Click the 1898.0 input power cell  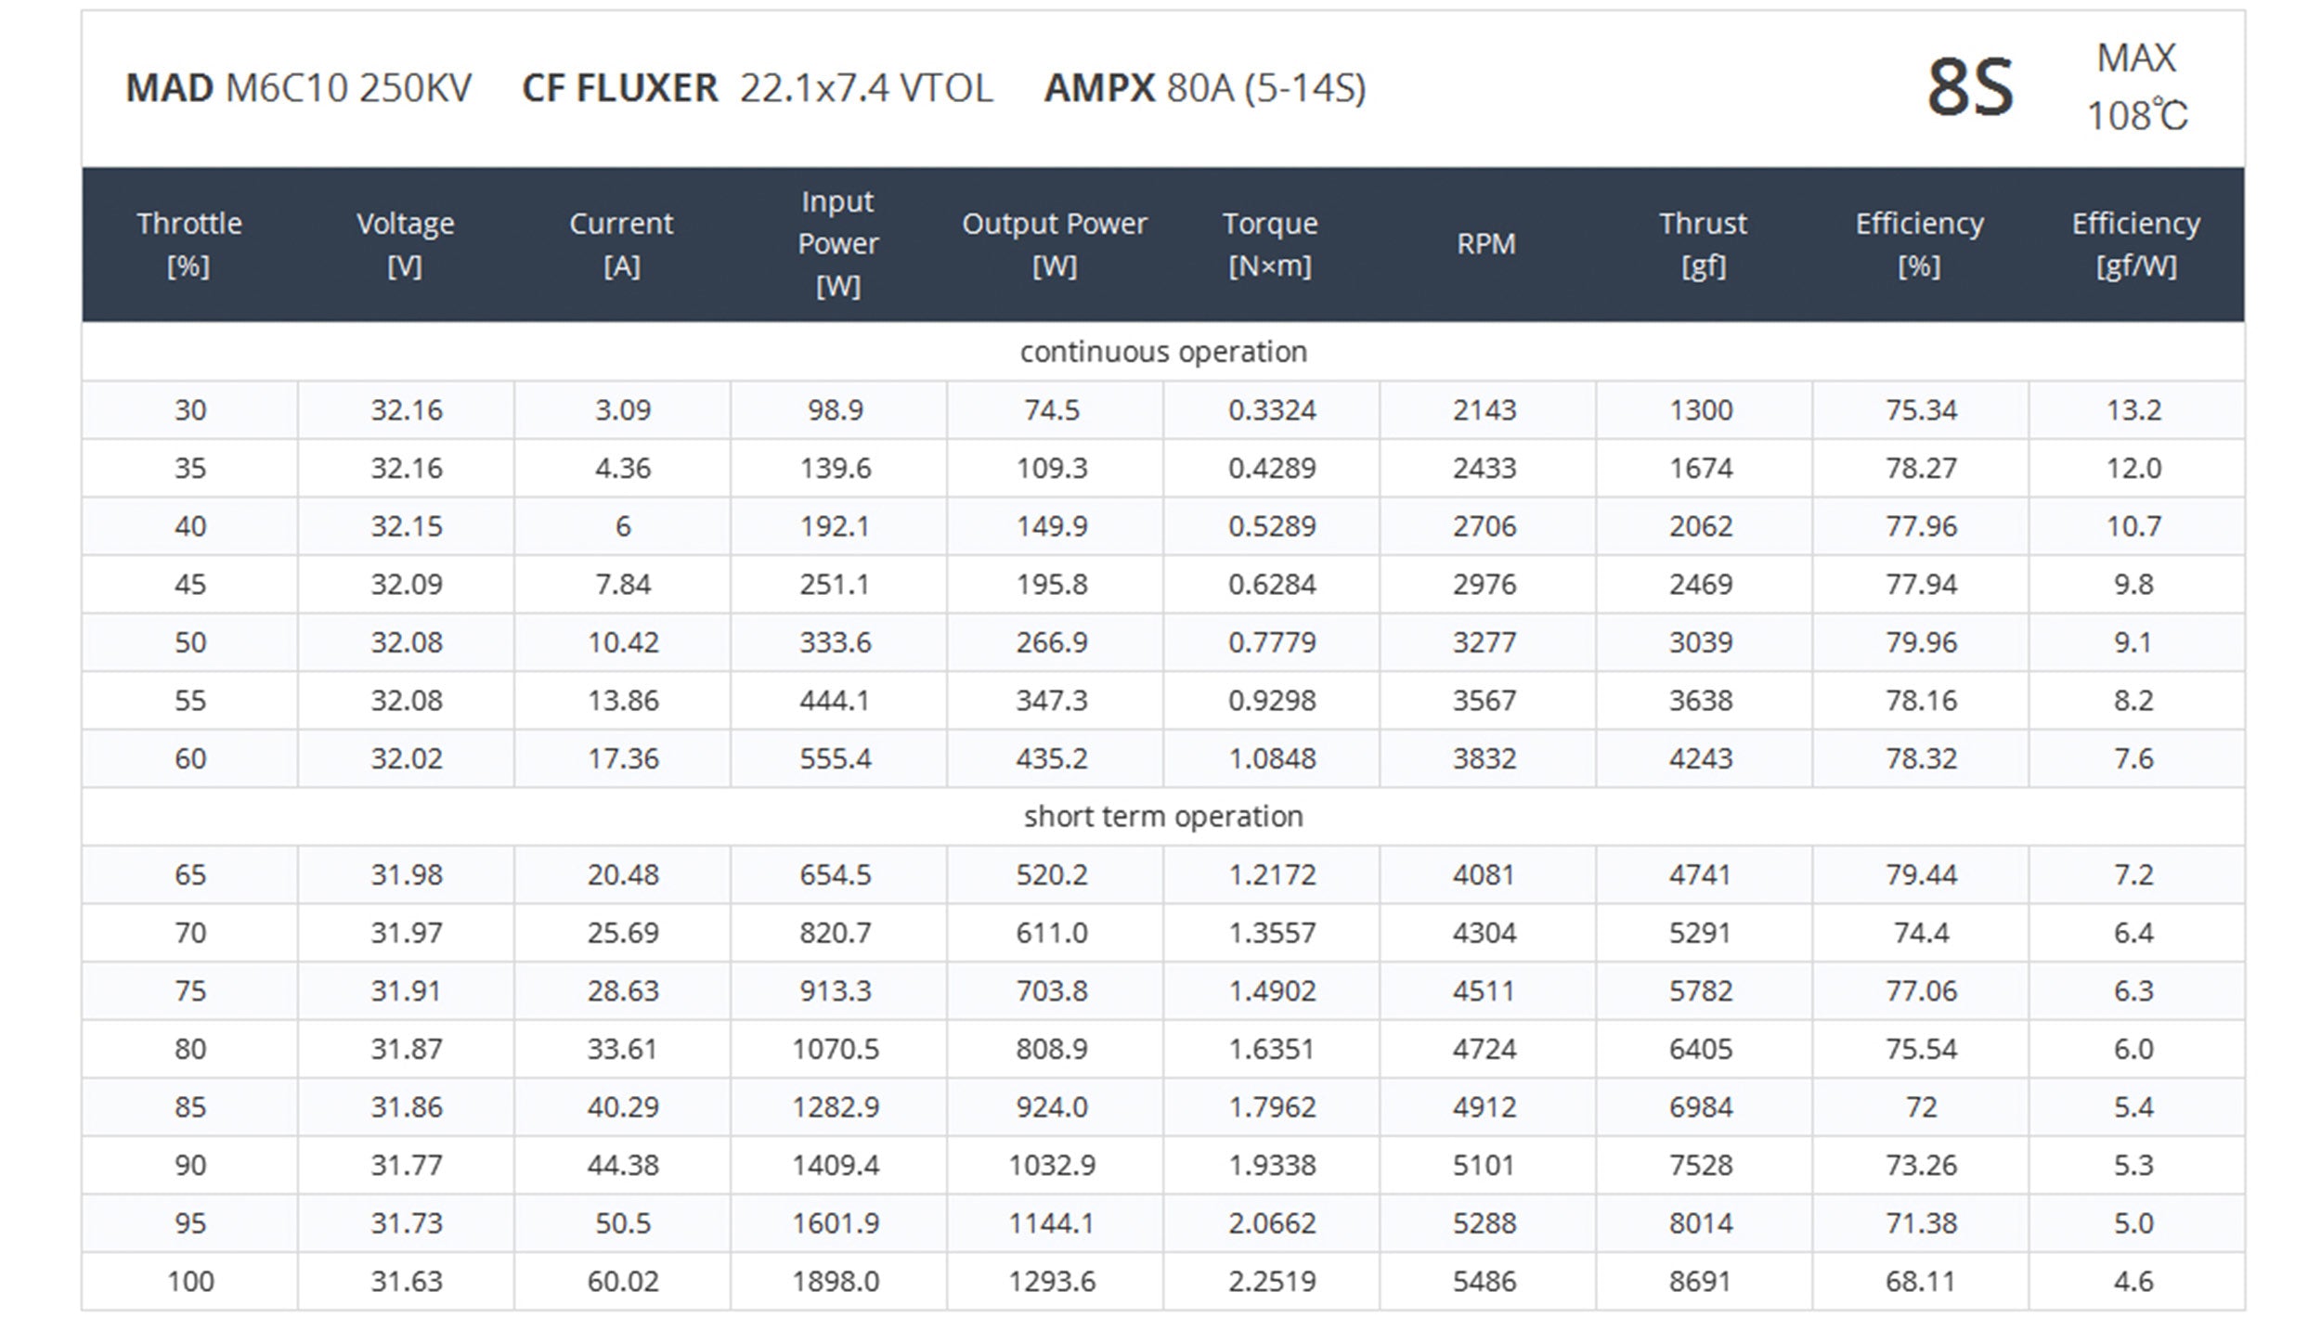[x=836, y=1282]
